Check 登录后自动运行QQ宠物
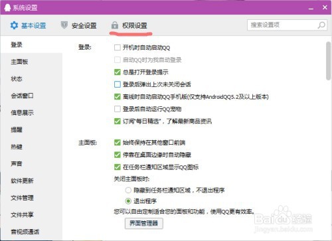 pos(118,109)
